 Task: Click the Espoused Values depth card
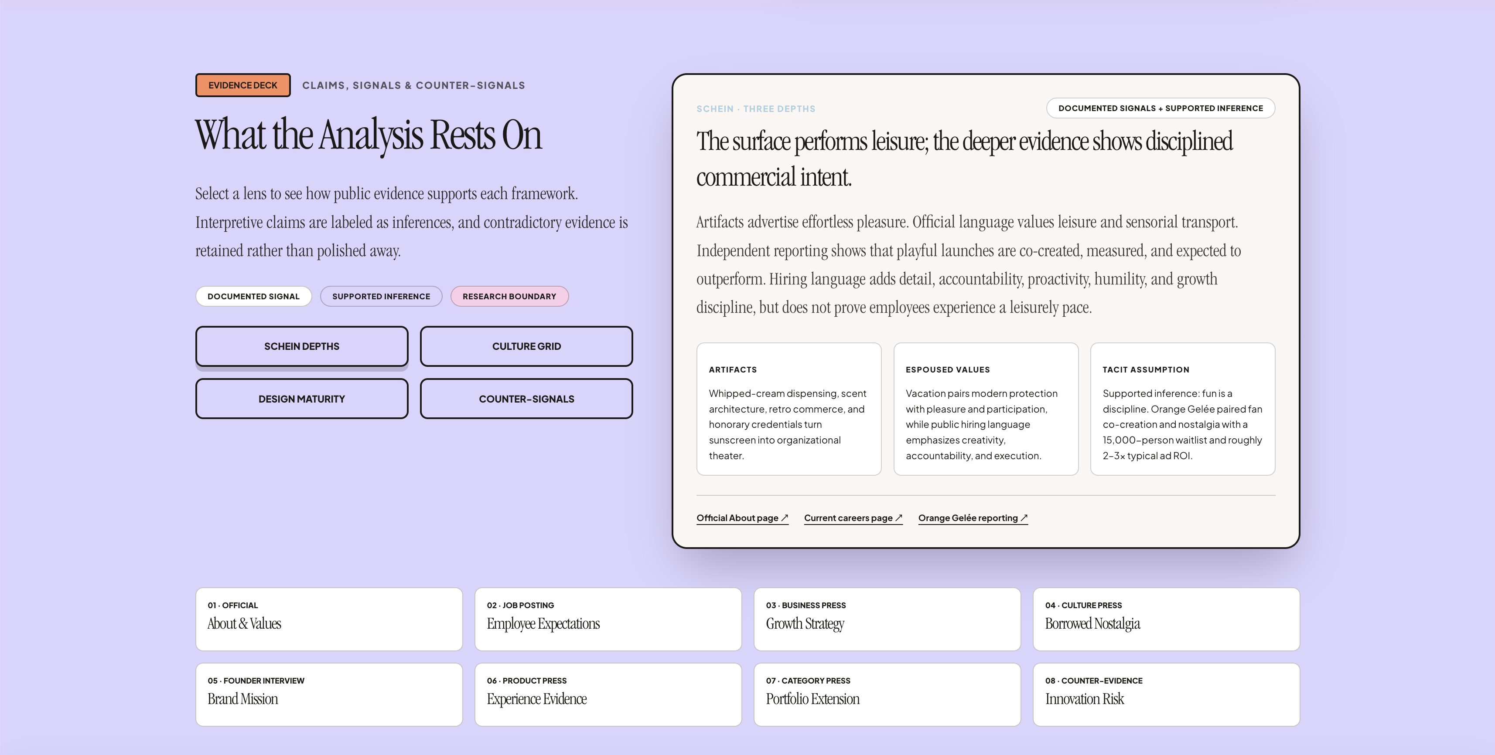click(986, 409)
